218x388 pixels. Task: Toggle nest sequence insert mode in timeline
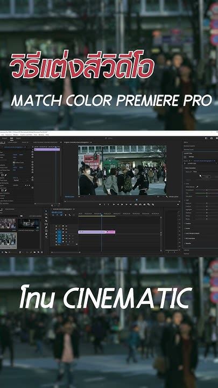(53, 215)
